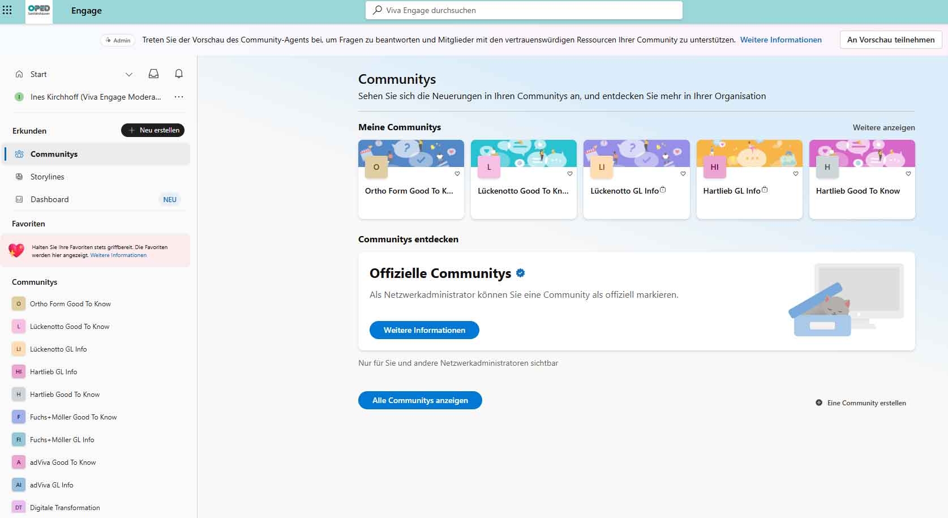Open the Lückenotto Good To Know card thumbnail

click(x=524, y=154)
